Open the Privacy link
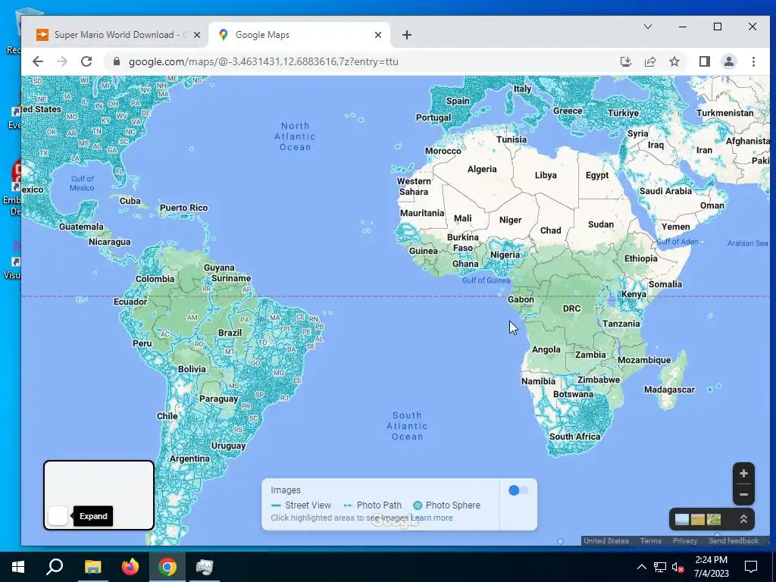 [685, 540]
